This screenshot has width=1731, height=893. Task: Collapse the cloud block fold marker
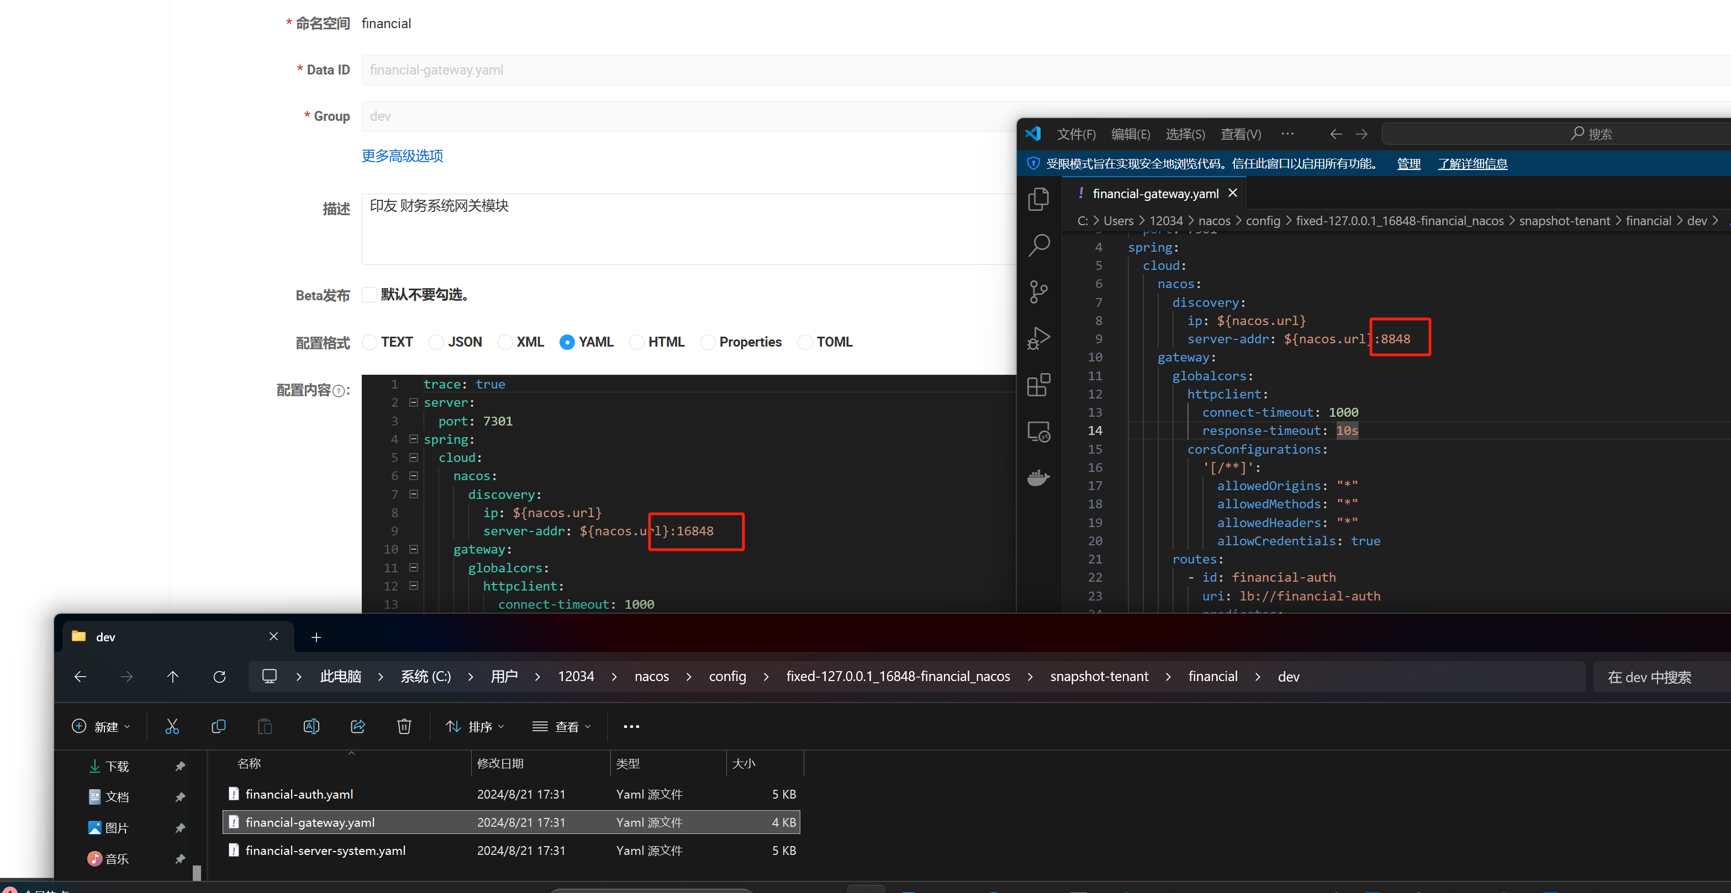click(x=414, y=457)
